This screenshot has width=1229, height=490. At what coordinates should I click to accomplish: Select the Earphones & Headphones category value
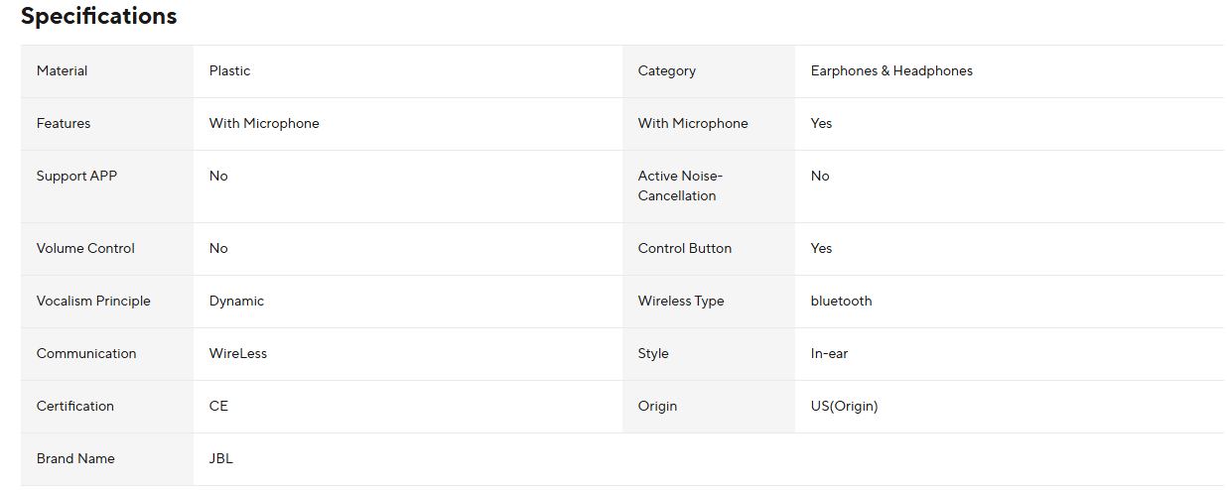[x=890, y=71]
